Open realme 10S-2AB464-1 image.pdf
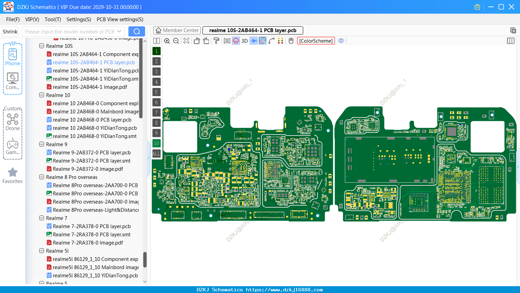Viewport: 520px width, 293px height. (x=87, y=87)
